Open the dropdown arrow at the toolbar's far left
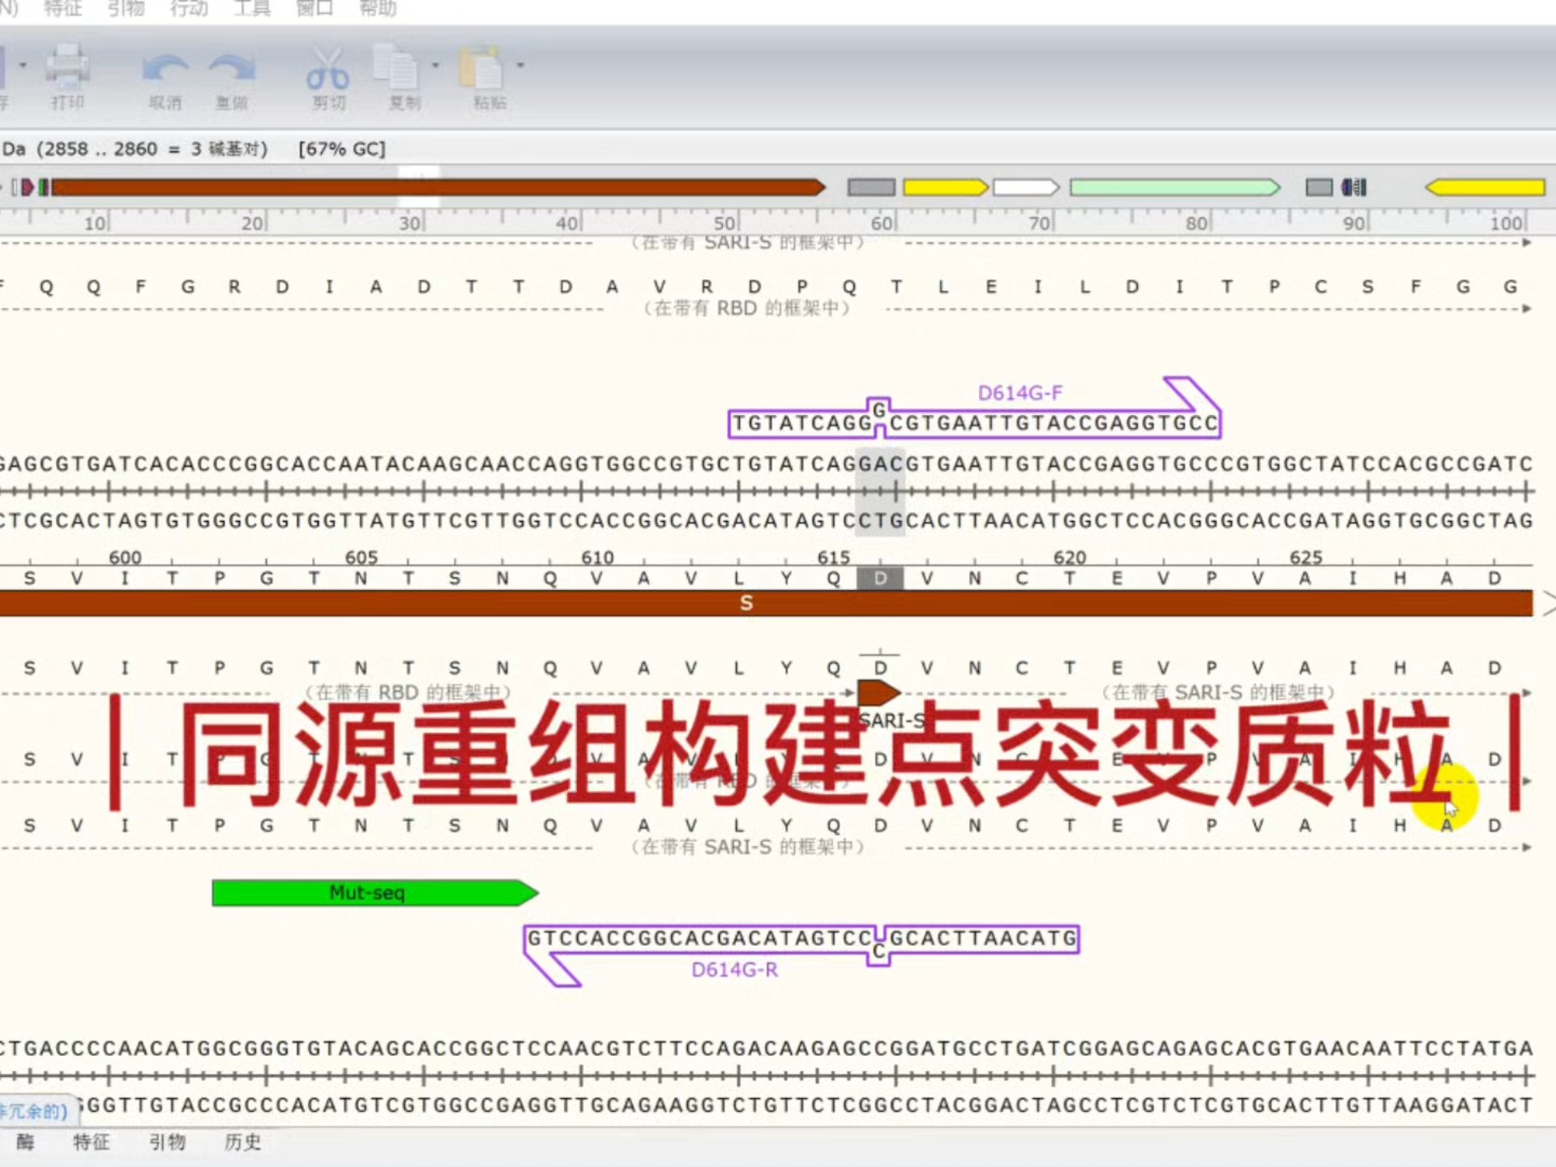 pos(22,65)
